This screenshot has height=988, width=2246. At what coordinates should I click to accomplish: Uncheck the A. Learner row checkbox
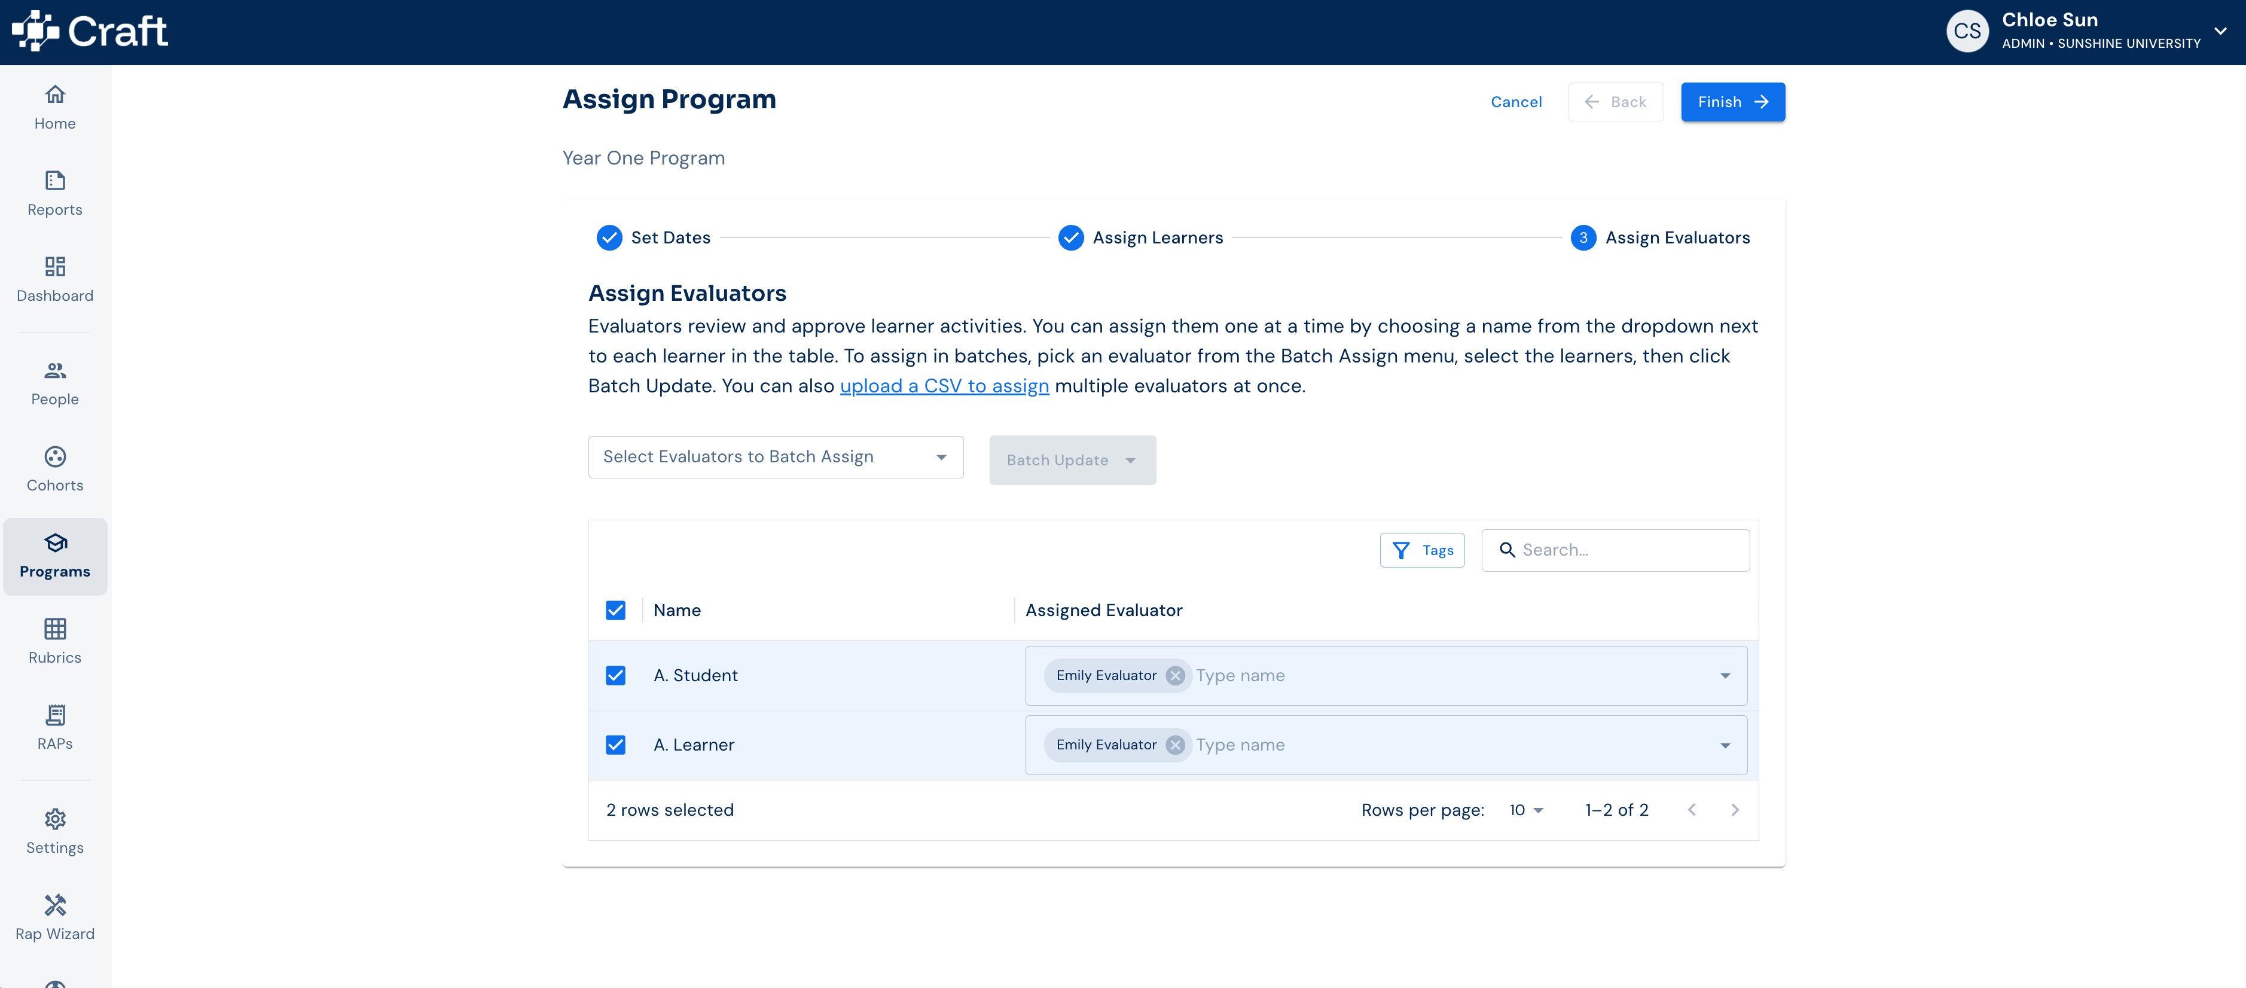(x=615, y=745)
